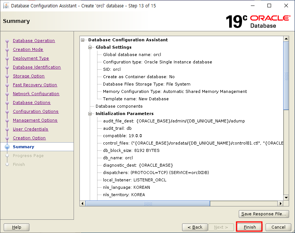The width and height of the screenshot is (295, 233).
Task: Select the Memory Configuration Type row
Action: click(x=175, y=91)
